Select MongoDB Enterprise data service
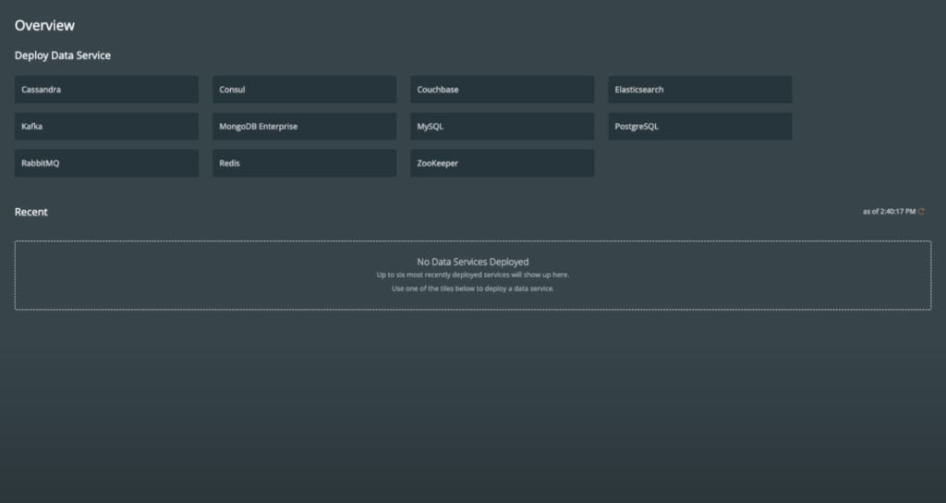This screenshot has width=946, height=503. coord(304,127)
